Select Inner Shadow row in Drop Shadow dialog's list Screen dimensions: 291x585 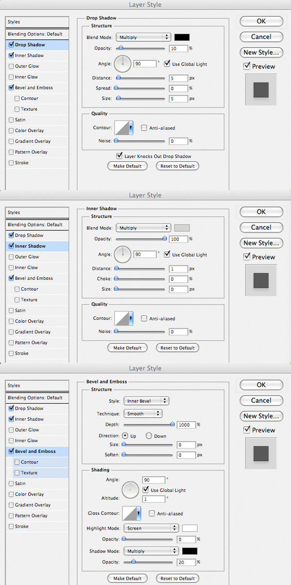37,55
